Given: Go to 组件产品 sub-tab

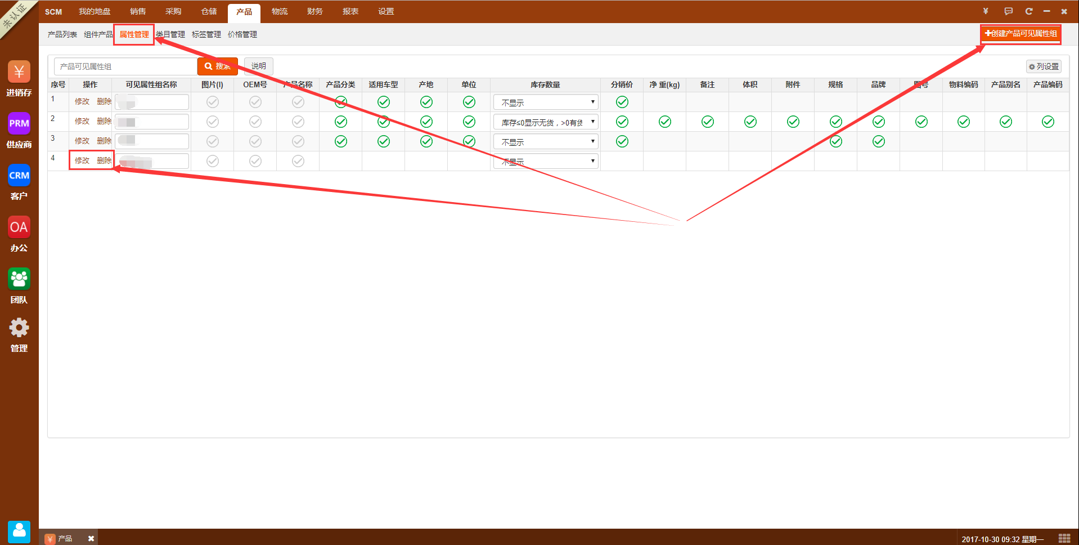Looking at the screenshot, I should point(98,34).
